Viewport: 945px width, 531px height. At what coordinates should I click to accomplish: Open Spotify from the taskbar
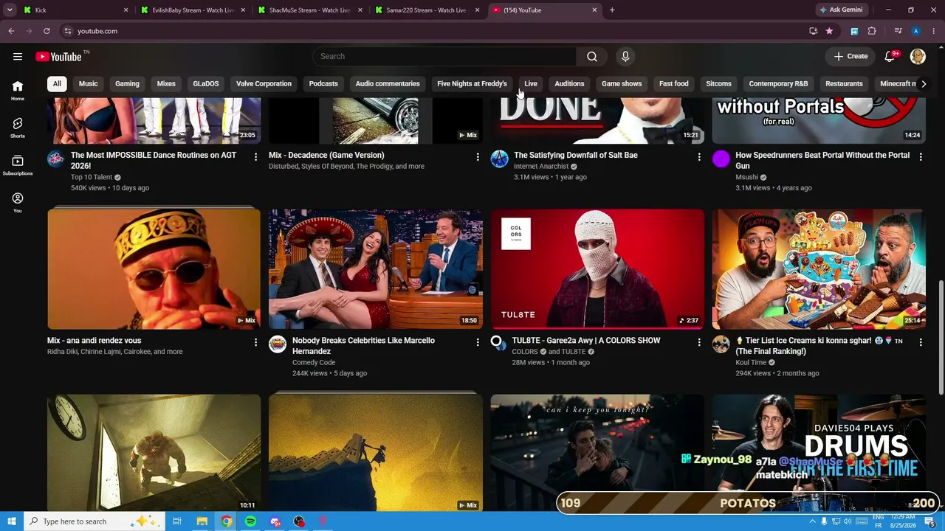point(250,521)
